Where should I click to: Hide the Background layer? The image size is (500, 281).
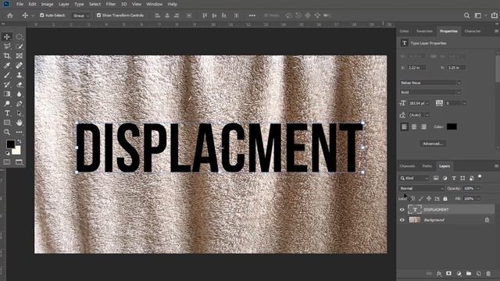point(402,220)
